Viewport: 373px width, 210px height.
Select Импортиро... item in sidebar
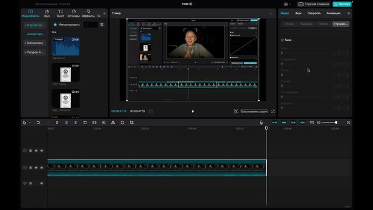36,34
